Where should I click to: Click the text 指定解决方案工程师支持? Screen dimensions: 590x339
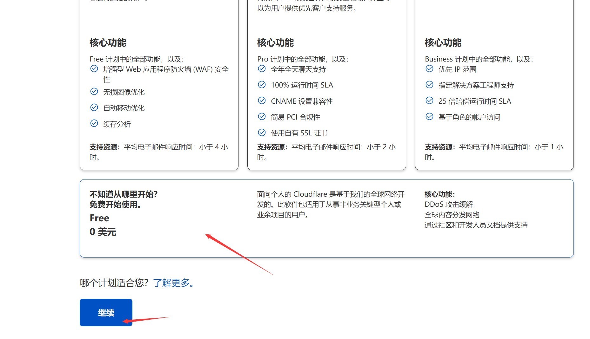click(476, 85)
